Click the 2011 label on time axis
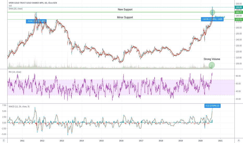This screenshot has width=243, height=143. click(x=22, y=141)
